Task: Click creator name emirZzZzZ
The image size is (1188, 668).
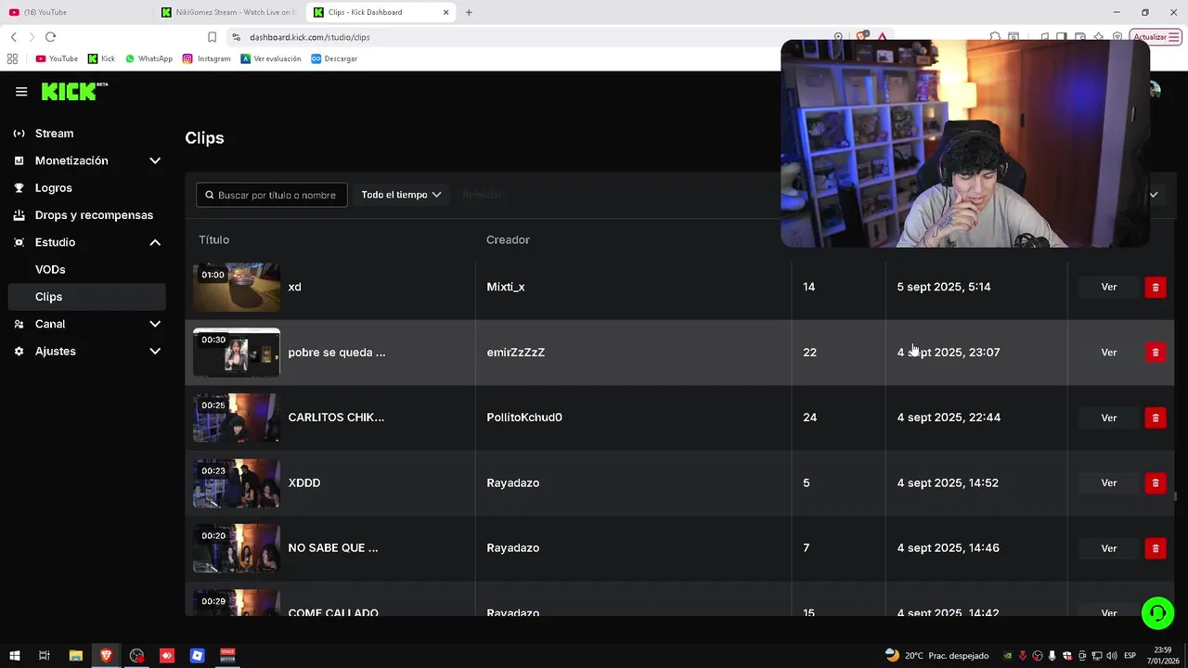Action: (516, 353)
